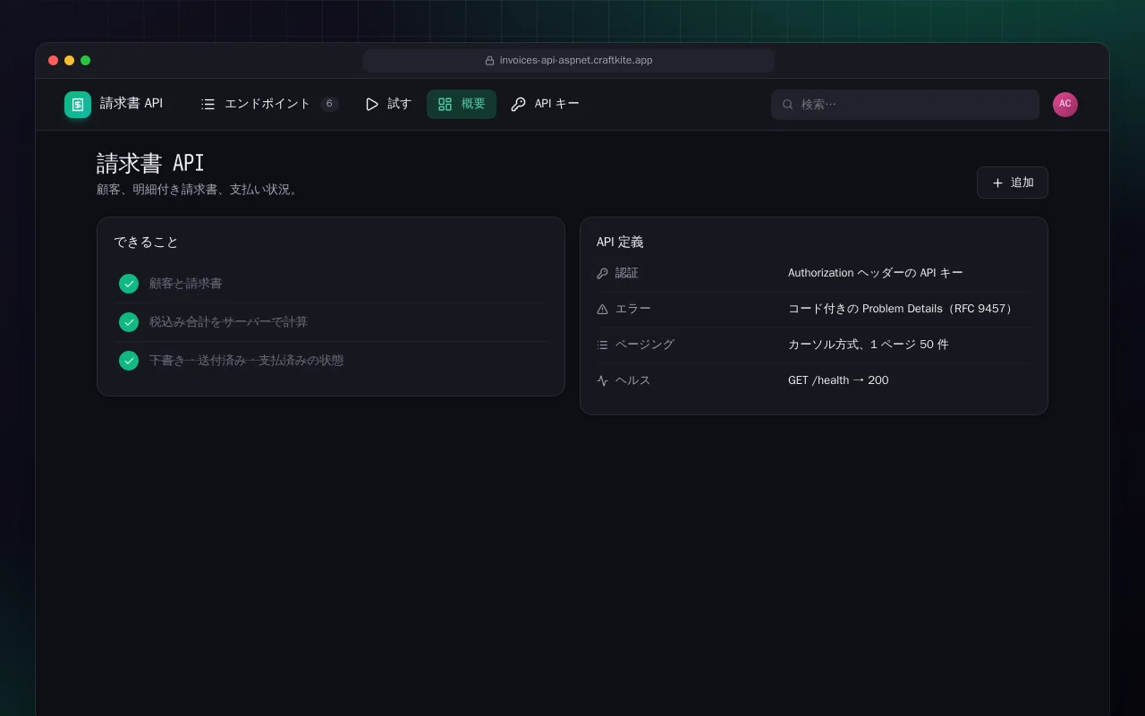This screenshot has width=1145, height=716.
Task: Select the 概要 tab
Action: (462, 104)
